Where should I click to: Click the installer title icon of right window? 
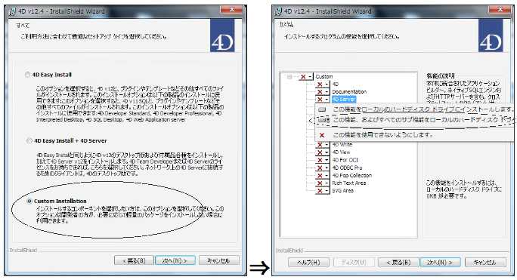tap(279, 11)
